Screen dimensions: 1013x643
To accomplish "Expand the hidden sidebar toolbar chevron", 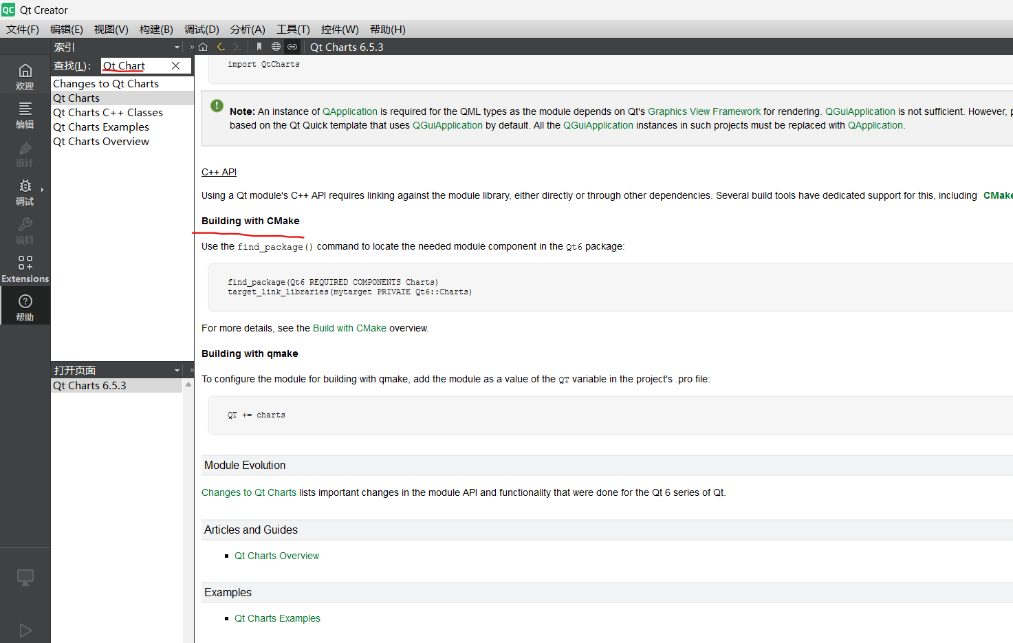I will click(192, 47).
